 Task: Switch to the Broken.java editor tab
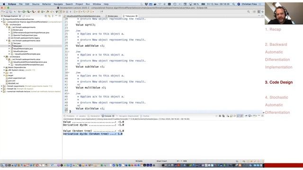click(x=112, y=16)
